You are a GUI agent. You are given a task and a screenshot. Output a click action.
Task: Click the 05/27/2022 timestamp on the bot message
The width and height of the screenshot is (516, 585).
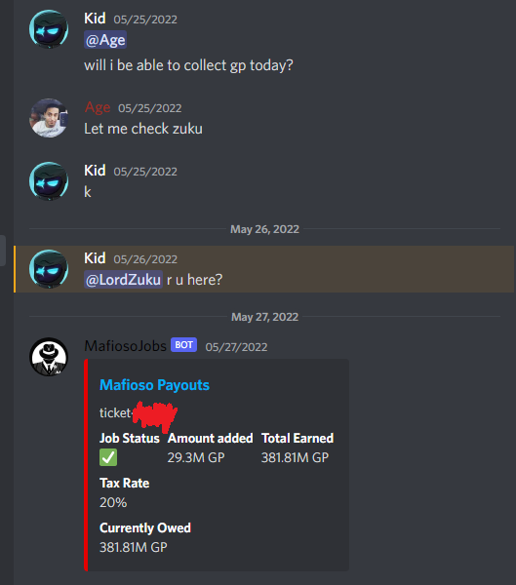(x=236, y=347)
